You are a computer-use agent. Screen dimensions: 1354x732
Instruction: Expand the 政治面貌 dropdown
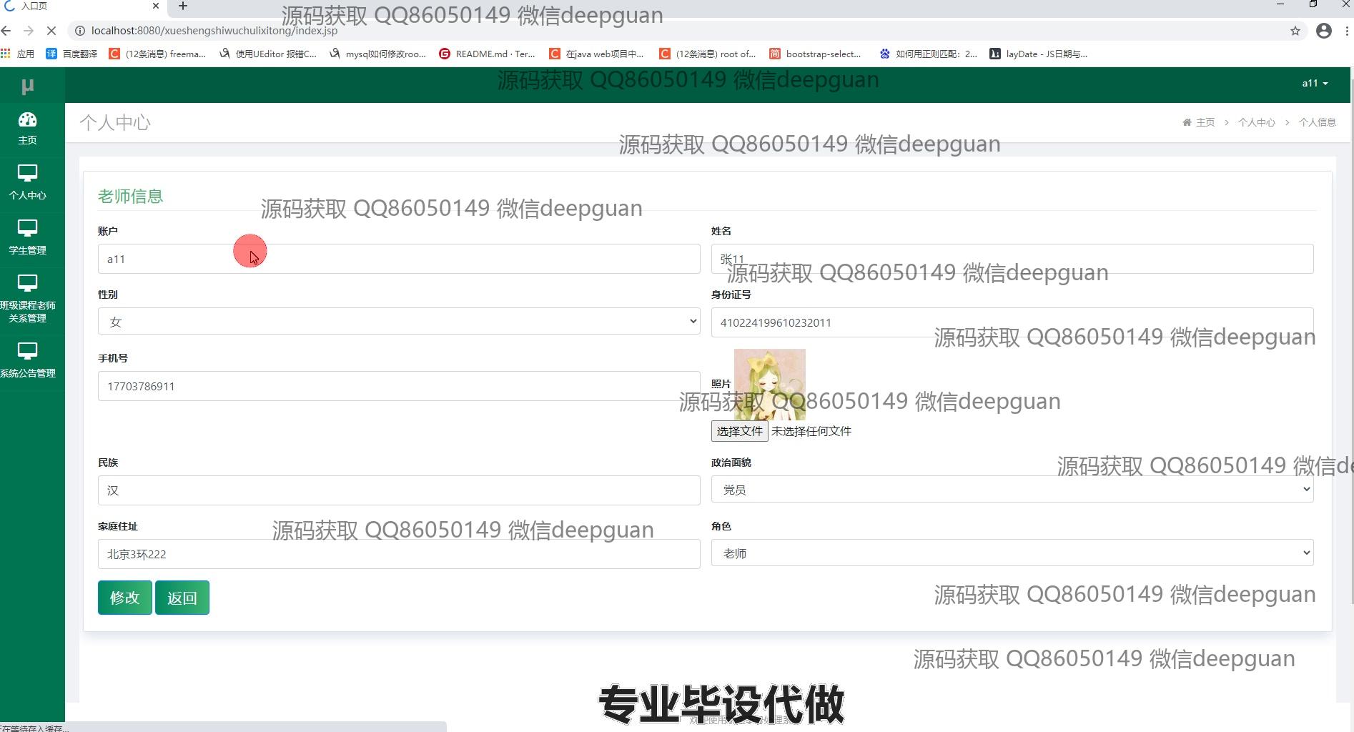(1012, 490)
